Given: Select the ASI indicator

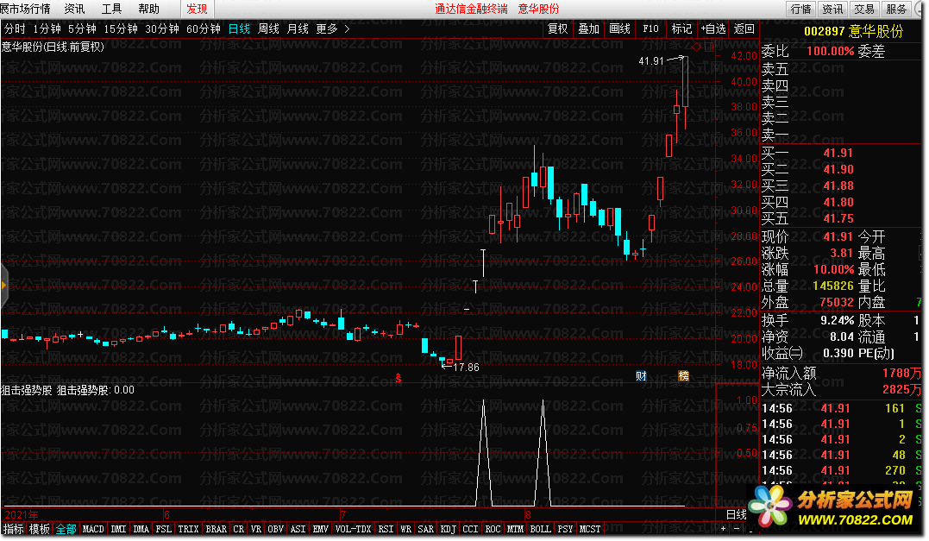Looking at the screenshot, I should click(x=298, y=529).
